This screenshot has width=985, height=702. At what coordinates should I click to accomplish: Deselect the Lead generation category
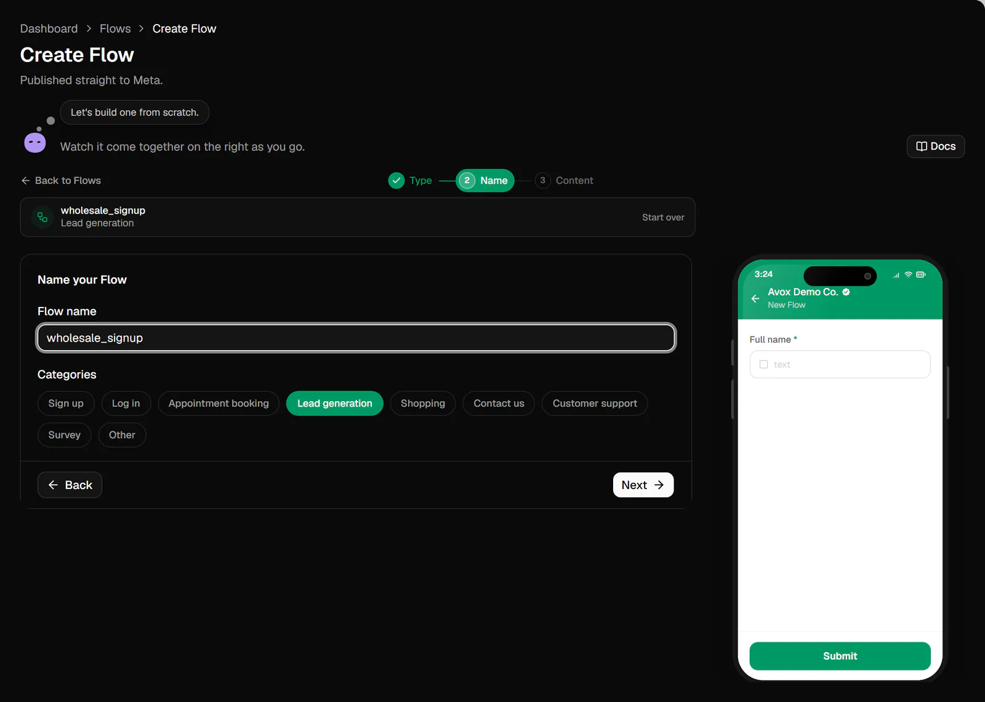point(335,404)
